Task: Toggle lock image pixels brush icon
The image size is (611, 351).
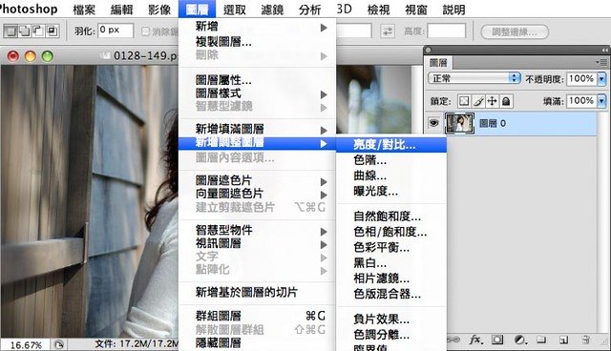Action: 478,101
